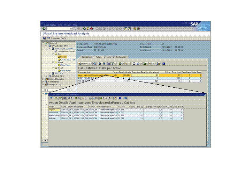The height and width of the screenshot is (172, 230).
Task: Click the details magnifier icon in Action Details toolbar
Action: click(x=51, y=98)
